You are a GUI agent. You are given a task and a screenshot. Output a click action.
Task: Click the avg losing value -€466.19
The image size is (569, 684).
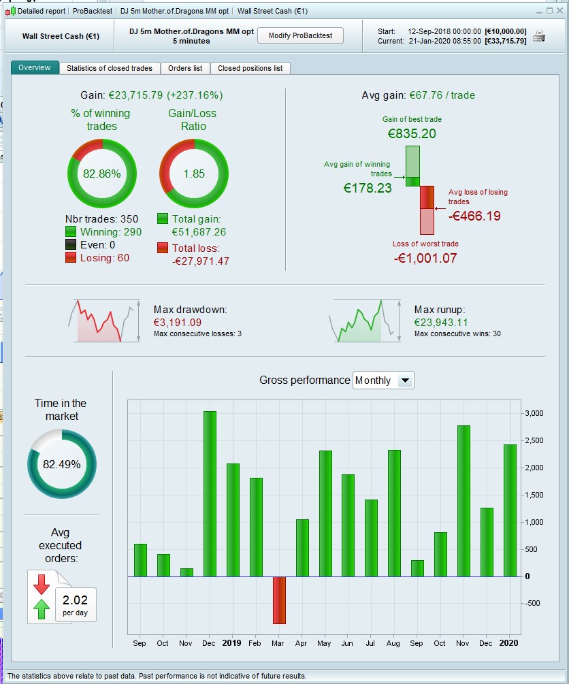[475, 216]
